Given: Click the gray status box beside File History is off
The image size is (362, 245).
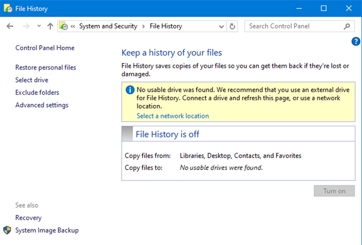Looking at the screenshot, I should coord(127,134).
